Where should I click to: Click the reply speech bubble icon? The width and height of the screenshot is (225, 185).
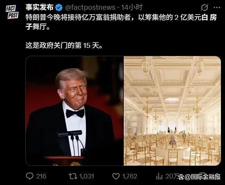(30, 176)
